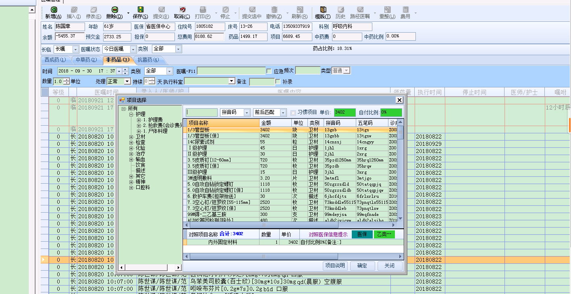Open the dropdown arrow next to 删除(D)
Viewport: 571px width, 294px height.
tap(129, 13)
